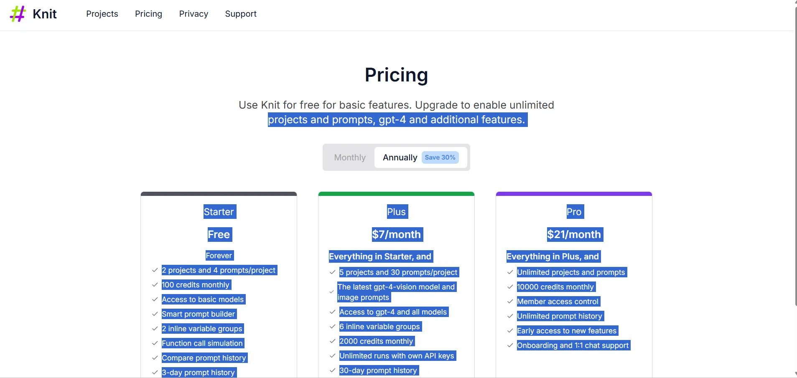Click the Knit brand name
This screenshot has width=797, height=378.
[x=45, y=14]
